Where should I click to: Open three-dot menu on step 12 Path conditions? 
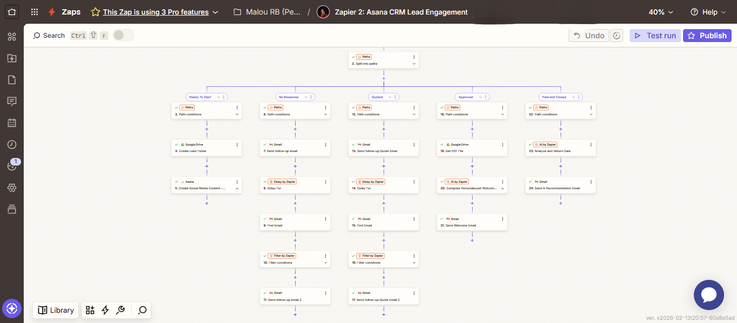point(414,107)
